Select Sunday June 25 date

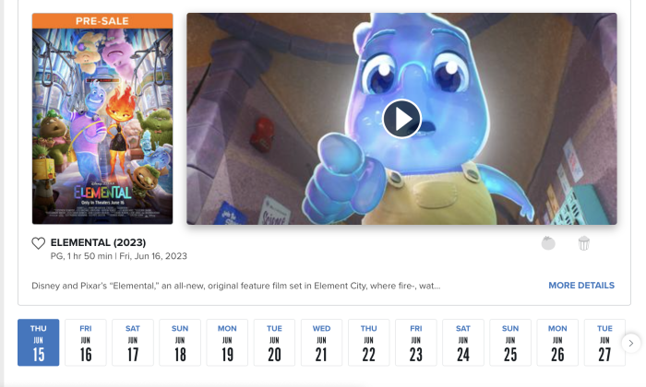[x=510, y=342]
